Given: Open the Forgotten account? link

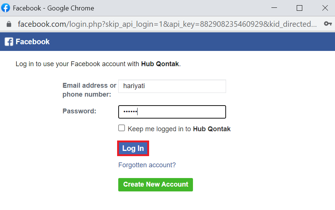Looking at the screenshot, I should point(147,165).
